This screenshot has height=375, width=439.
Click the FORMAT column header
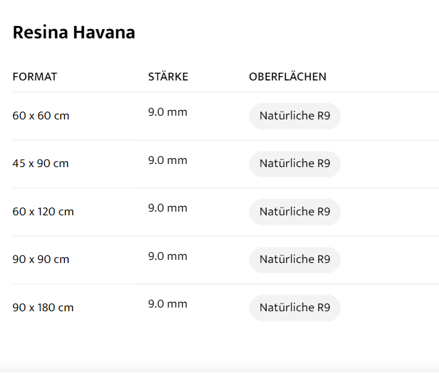tap(35, 77)
